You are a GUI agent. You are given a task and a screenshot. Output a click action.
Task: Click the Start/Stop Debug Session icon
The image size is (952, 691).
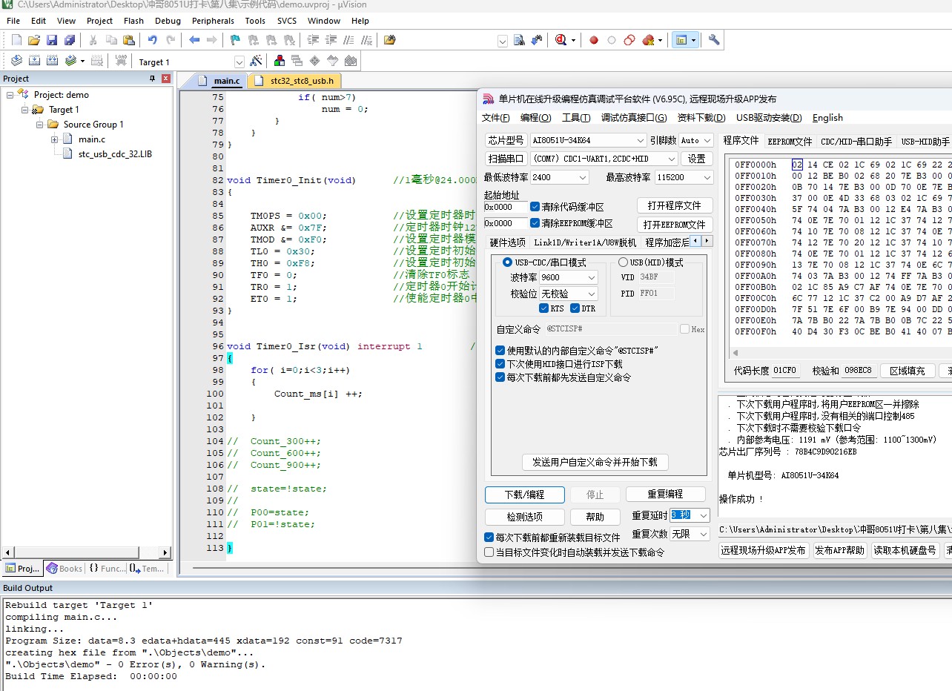[561, 40]
